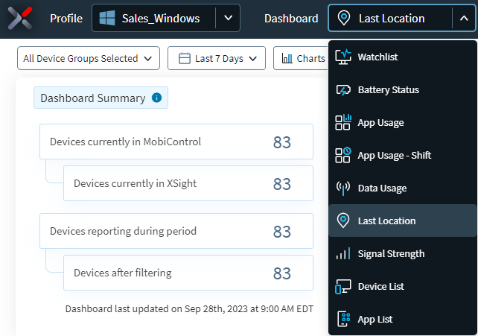This screenshot has width=478, height=336.
Task: Click the Devices reporting during period row
Action: pyautogui.click(x=176, y=231)
